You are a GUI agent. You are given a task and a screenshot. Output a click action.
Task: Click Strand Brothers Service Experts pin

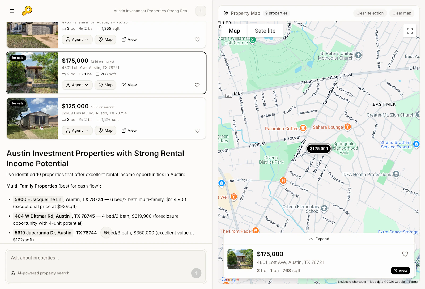(x=416, y=144)
